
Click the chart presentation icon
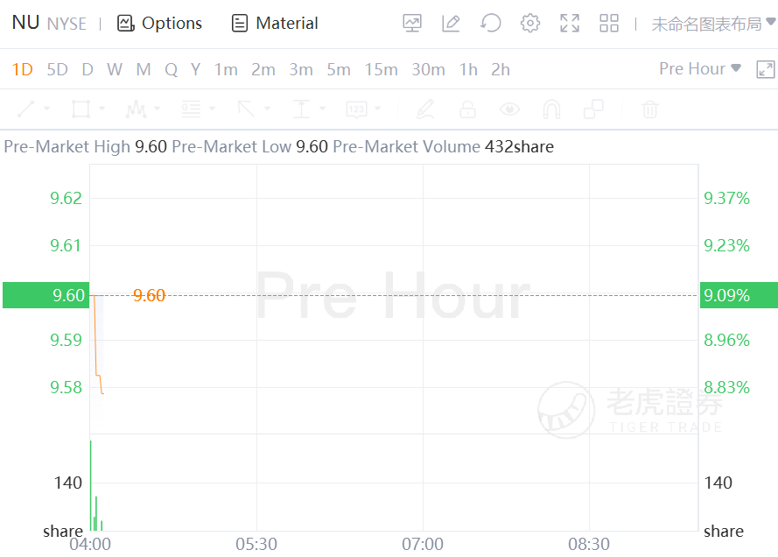[412, 24]
